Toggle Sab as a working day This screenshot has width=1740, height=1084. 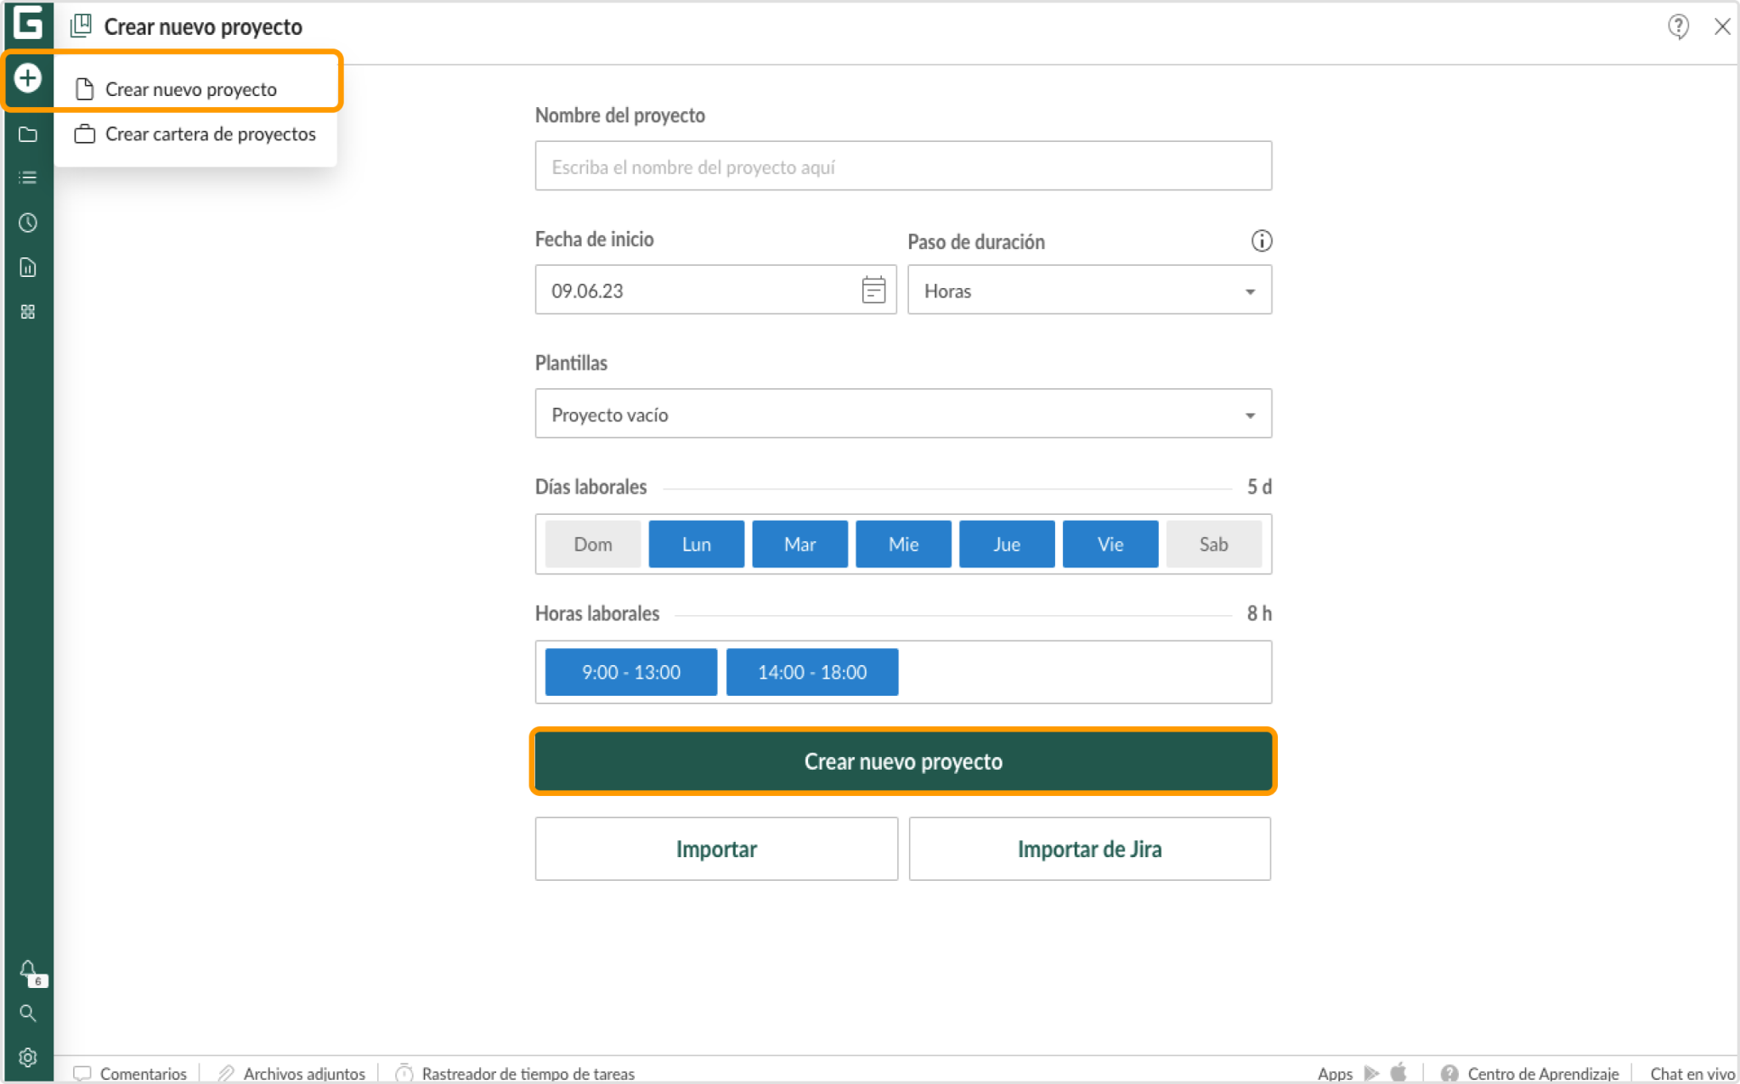pyautogui.click(x=1214, y=544)
